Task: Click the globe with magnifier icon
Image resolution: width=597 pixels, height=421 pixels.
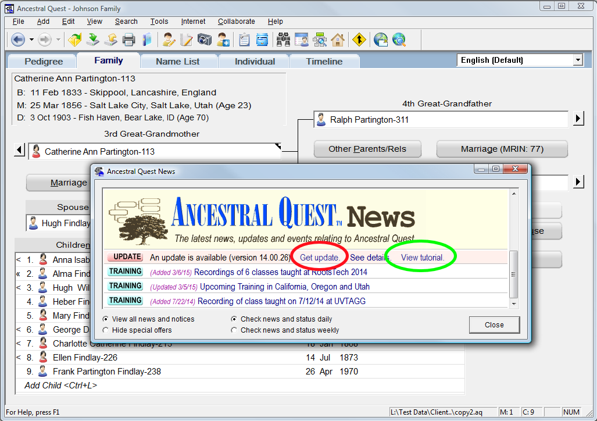Action: point(399,40)
